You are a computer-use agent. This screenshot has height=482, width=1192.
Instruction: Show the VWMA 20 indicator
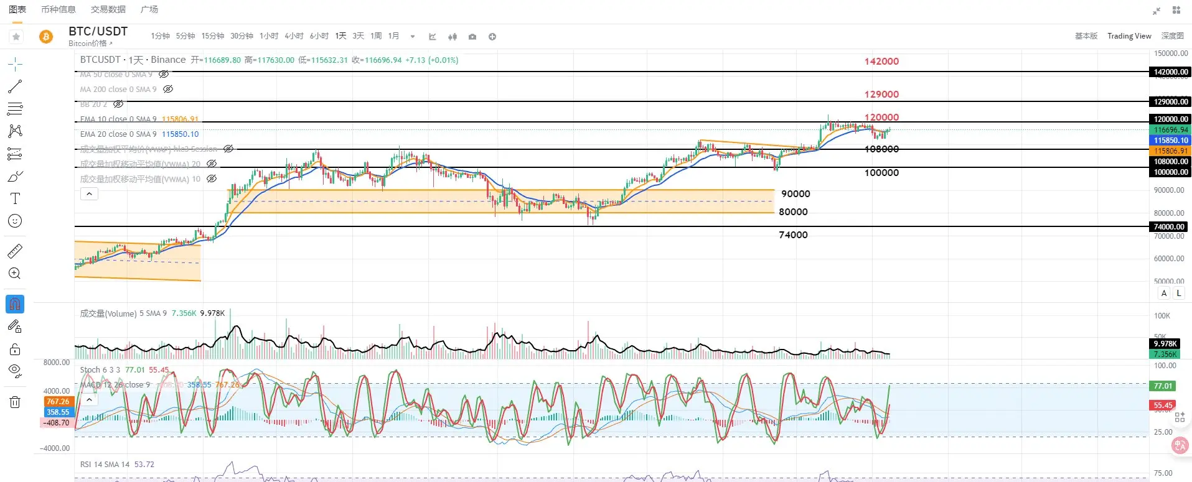click(x=212, y=164)
